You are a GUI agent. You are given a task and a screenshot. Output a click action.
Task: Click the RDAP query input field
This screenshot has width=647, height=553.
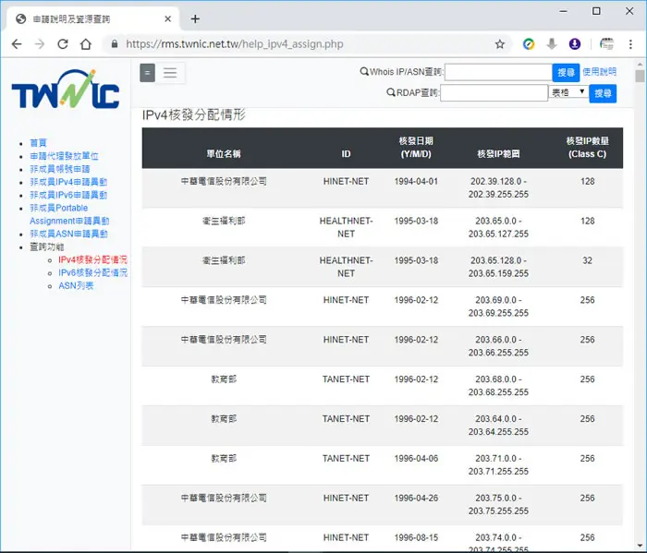coord(494,93)
